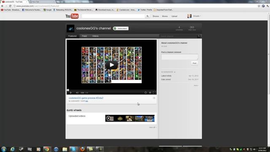The image size is (270, 152).
Task: Open Chrome wrench settings menu
Action: coord(267,6)
